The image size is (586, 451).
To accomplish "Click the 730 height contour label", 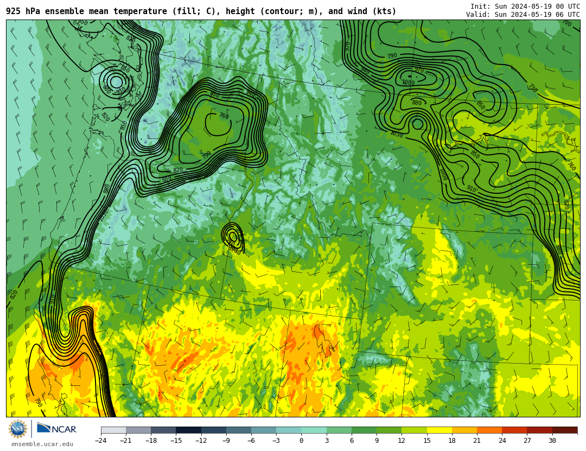I will (x=533, y=88).
